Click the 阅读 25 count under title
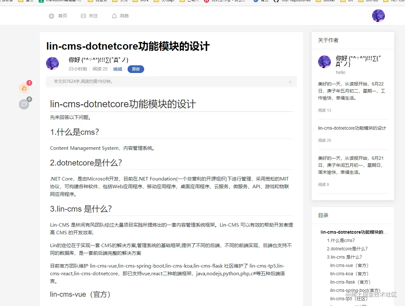This screenshot has height=306, width=405. pos(100,69)
